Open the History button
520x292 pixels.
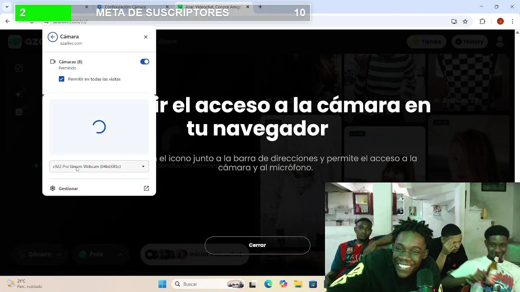pos(469,41)
